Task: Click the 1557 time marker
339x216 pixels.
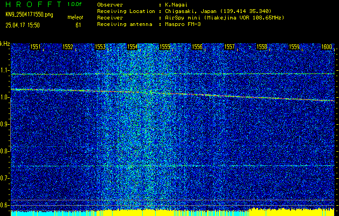Action: click(x=230, y=47)
